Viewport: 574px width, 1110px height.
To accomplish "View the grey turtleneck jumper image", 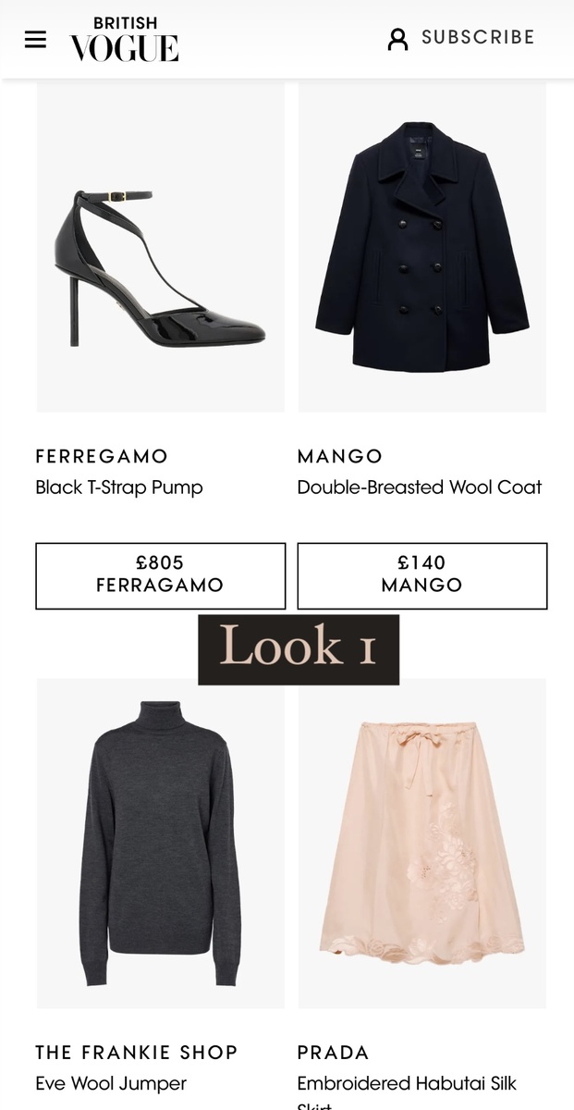I will pos(161,843).
